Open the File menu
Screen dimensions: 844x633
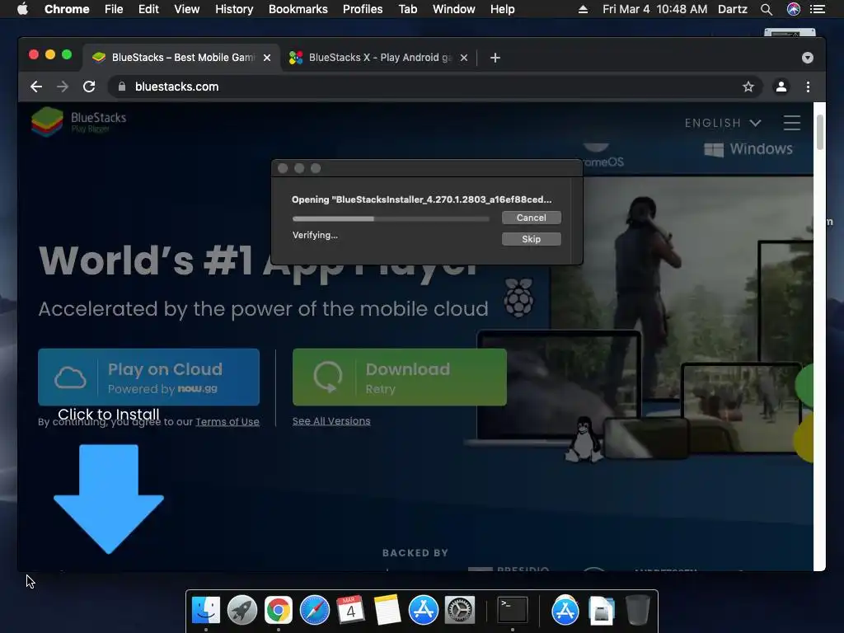tap(114, 9)
